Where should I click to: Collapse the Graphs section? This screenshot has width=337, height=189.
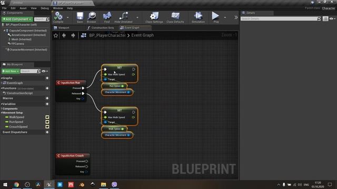click(x=2, y=78)
